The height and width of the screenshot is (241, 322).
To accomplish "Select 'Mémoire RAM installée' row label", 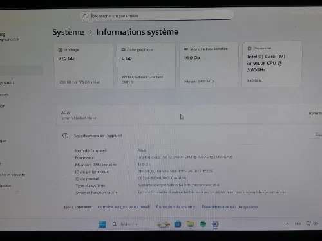I will pos(96,165).
